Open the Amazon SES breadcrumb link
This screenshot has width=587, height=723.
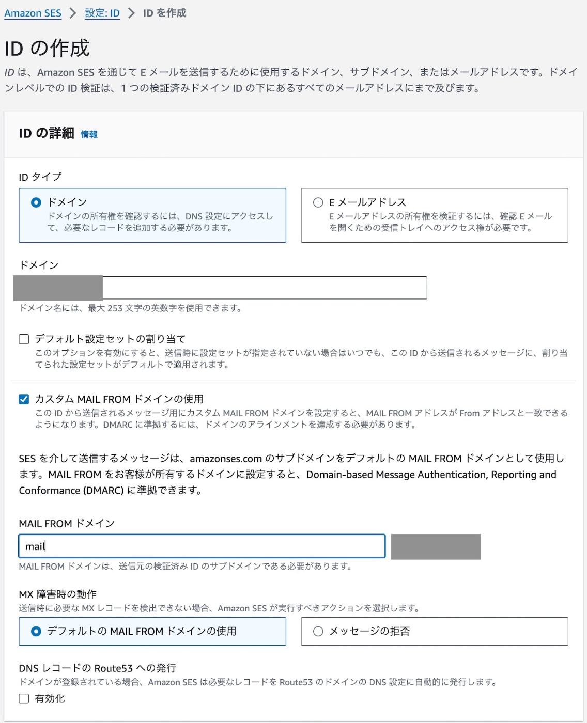point(33,13)
